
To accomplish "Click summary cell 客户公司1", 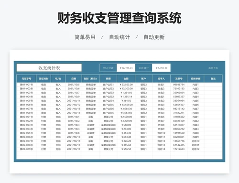I will click(x=109, y=85).
